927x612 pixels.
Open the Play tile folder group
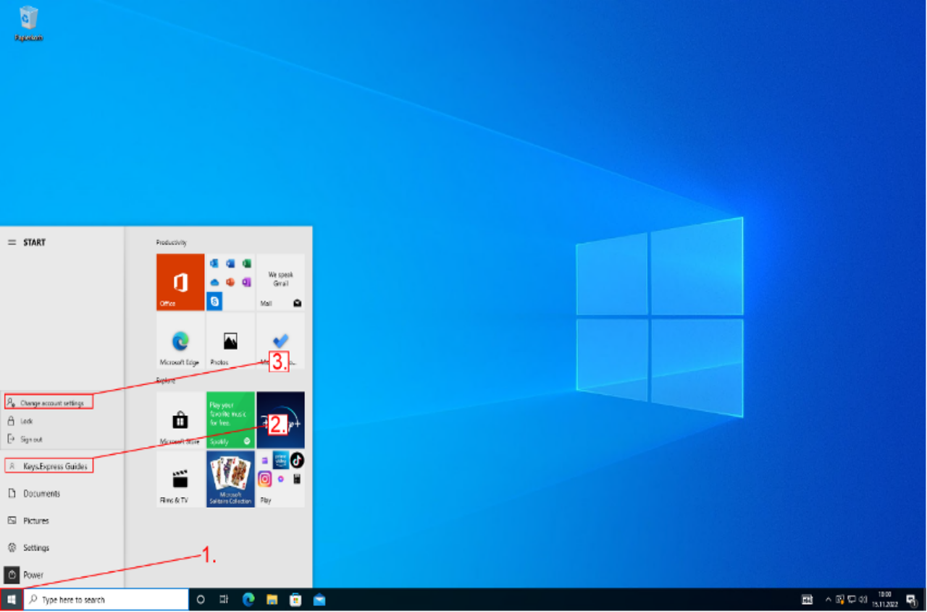coord(280,479)
